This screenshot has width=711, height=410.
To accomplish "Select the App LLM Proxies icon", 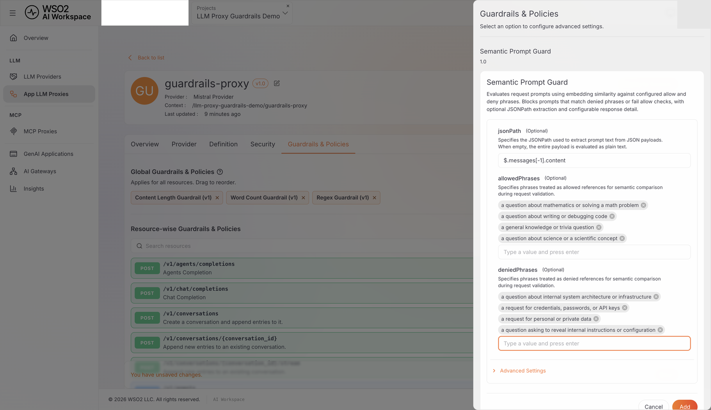I will (13, 94).
